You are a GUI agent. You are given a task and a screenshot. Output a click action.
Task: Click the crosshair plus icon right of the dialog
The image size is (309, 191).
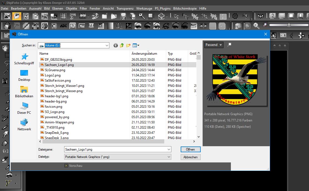pyautogui.click(x=301, y=35)
